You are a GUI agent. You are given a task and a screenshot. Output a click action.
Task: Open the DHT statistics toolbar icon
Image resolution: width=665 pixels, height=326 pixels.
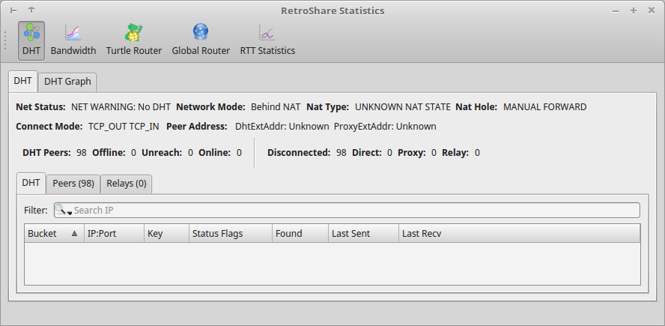pyautogui.click(x=31, y=40)
